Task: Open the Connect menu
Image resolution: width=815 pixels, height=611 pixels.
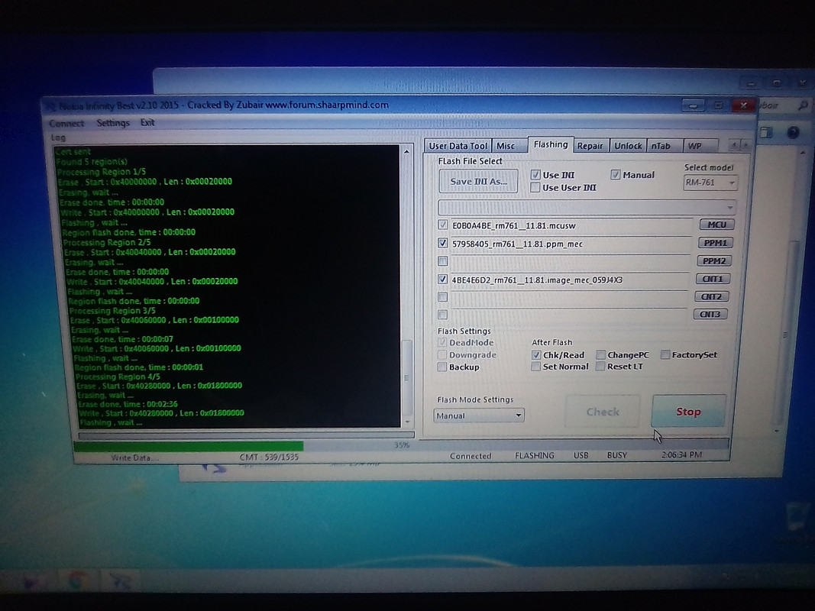Action: tap(66, 123)
